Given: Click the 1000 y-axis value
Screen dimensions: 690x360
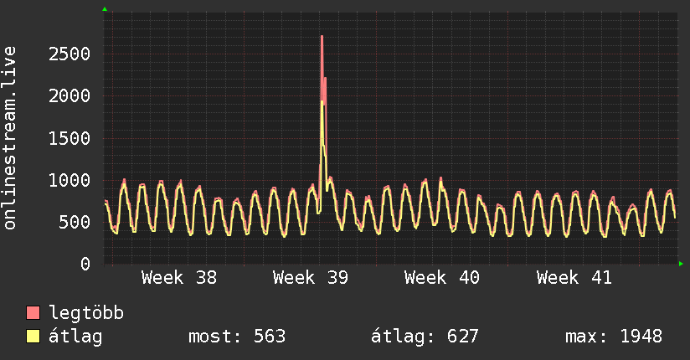Looking at the screenshot, I should click(70, 181).
